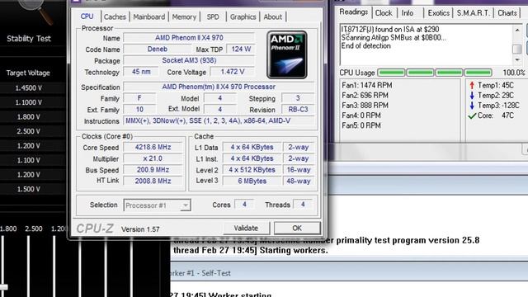This screenshot has width=528, height=297.
Task: Click the 2.500 voltage slider track
Action: pyautogui.click(x=28, y=266)
